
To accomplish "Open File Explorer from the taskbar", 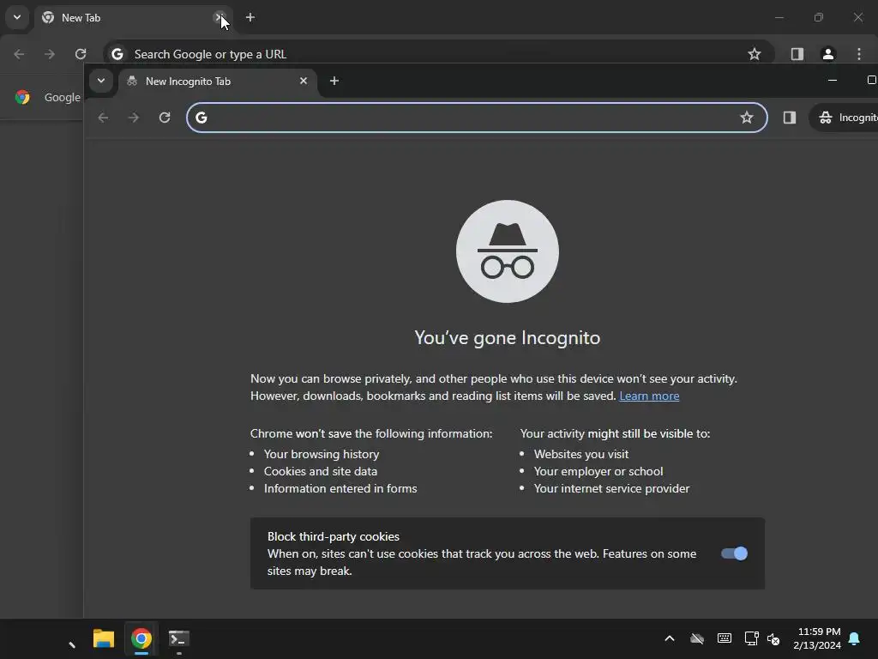I will 104,638.
